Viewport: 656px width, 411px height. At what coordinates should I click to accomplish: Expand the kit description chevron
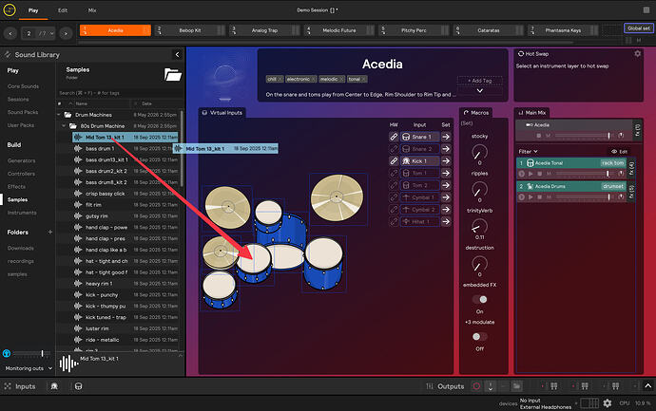480,90
